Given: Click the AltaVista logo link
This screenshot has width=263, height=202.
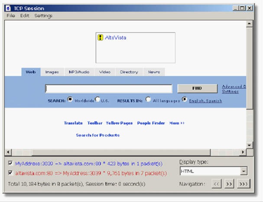Looking at the screenshot, I should pyautogui.click(x=115, y=38).
